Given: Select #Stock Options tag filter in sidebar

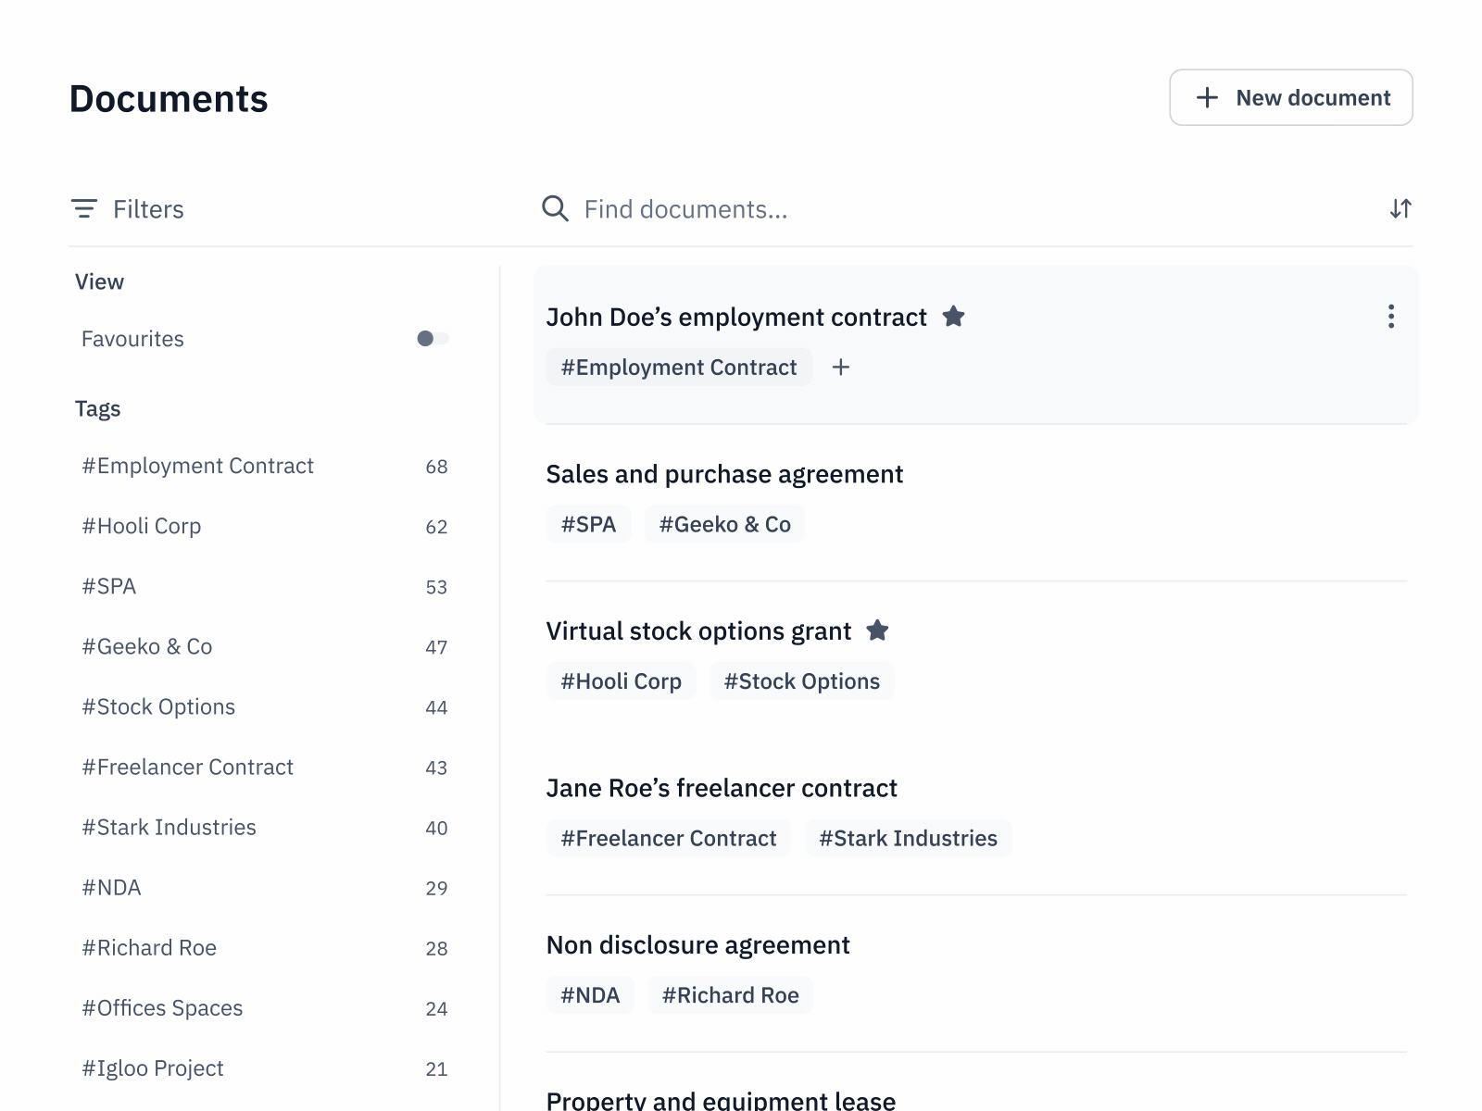Looking at the screenshot, I should click(x=158, y=706).
